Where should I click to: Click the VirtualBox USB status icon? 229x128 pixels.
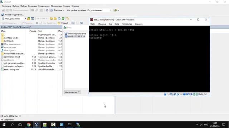tap(178, 94)
